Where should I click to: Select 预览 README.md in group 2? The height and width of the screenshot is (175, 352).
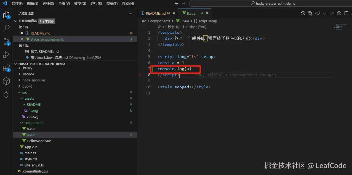(x=75, y=51)
